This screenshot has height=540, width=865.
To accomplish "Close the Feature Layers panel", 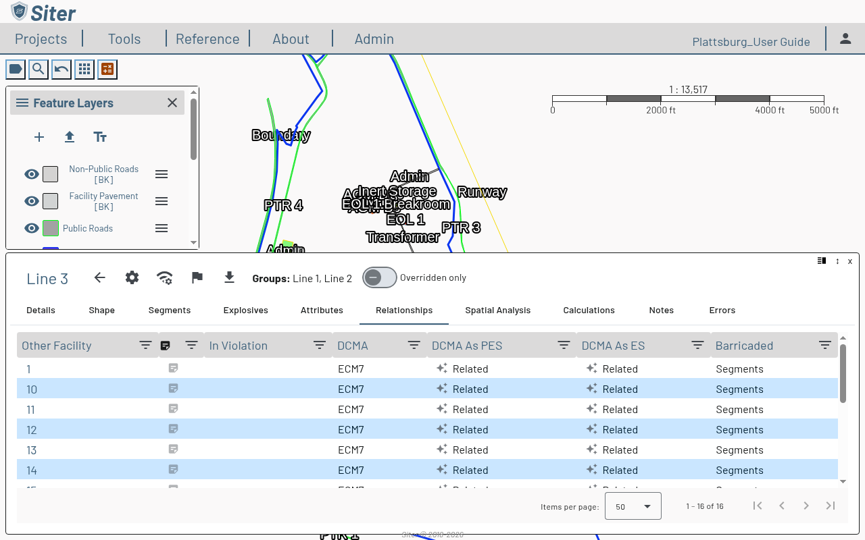I will (x=172, y=103).
